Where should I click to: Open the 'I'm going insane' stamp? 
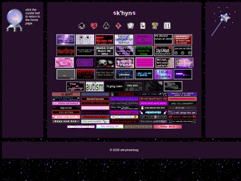pyautogui.click(x=114, y=86)
